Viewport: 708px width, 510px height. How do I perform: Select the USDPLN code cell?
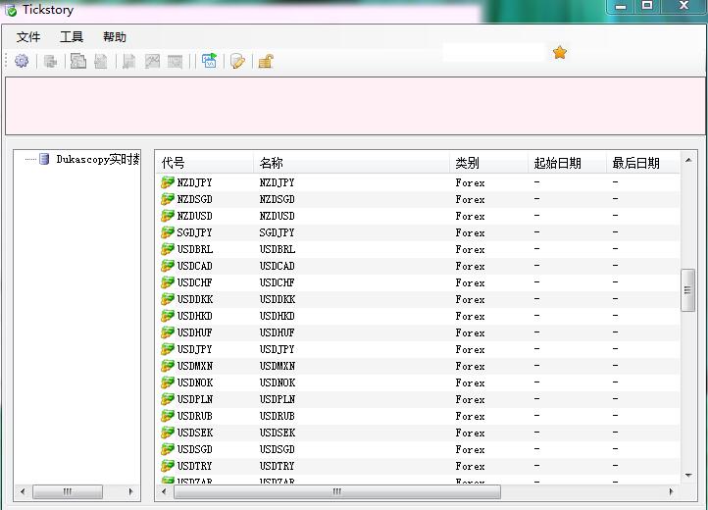(x=194, y=399)
